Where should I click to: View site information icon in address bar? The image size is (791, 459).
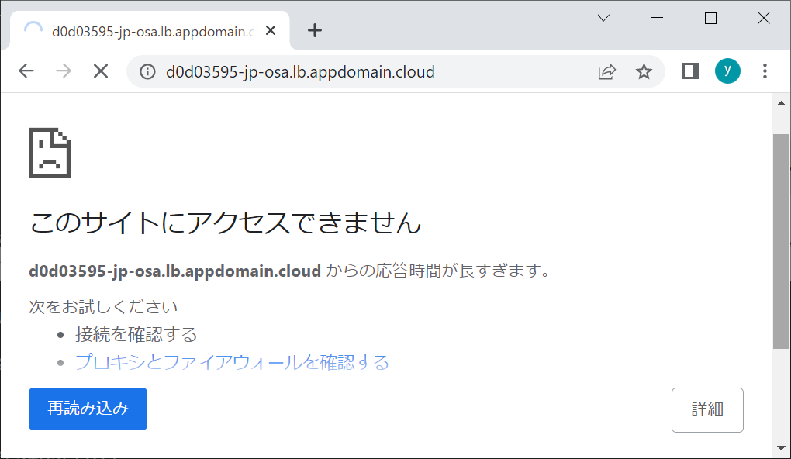pyautogui.click(x=147, y=71)
